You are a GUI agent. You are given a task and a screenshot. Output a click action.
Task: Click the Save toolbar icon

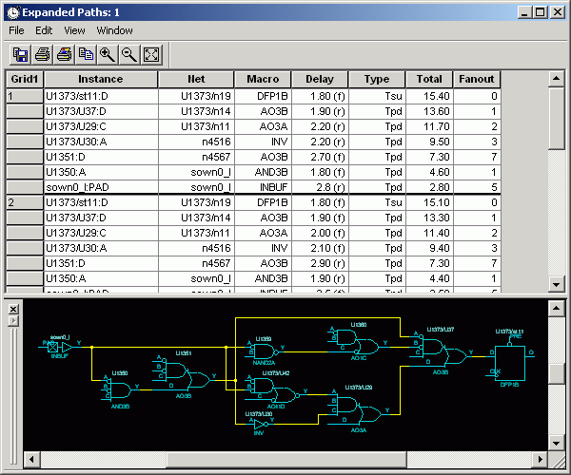20,55
